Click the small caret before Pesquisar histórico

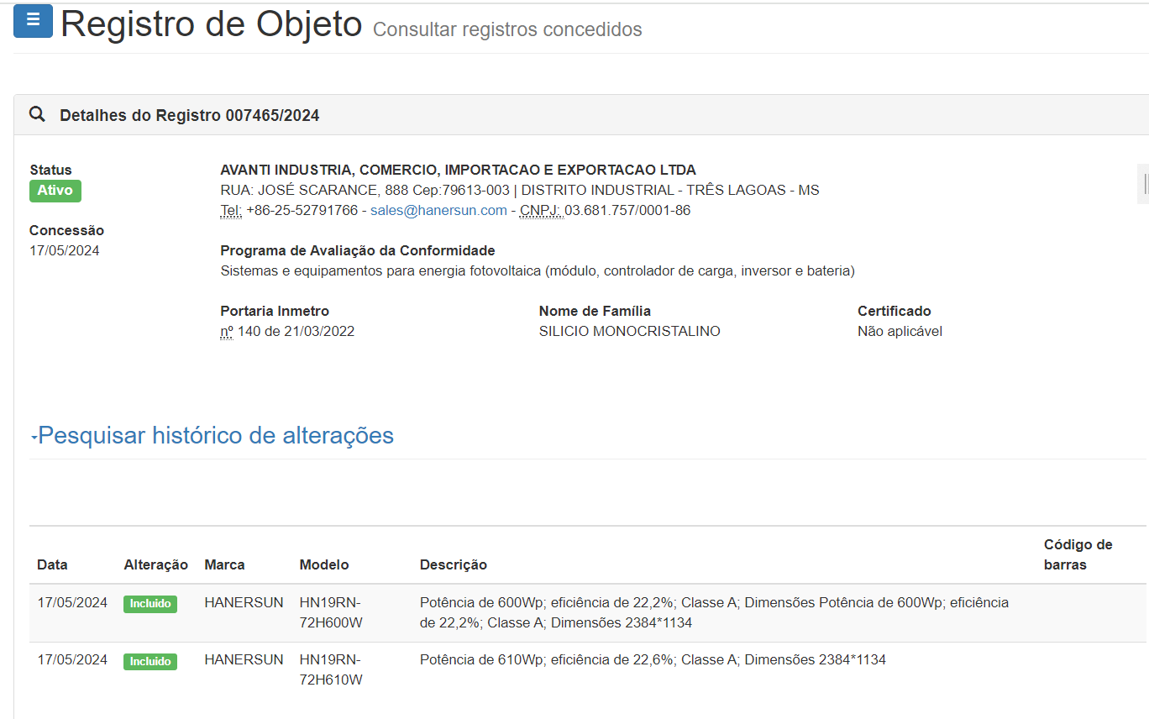click(34, 438)
